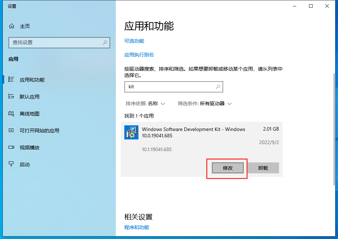Image resolution: width=338 pixels, height=239 pixels.
Task: Click the vertical scrollbar of the settings page
Action: point(334,129)
